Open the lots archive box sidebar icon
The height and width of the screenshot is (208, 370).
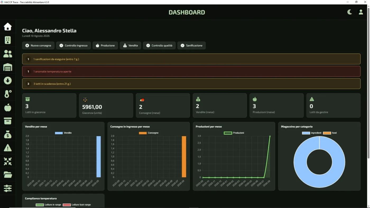coord(8,121)
